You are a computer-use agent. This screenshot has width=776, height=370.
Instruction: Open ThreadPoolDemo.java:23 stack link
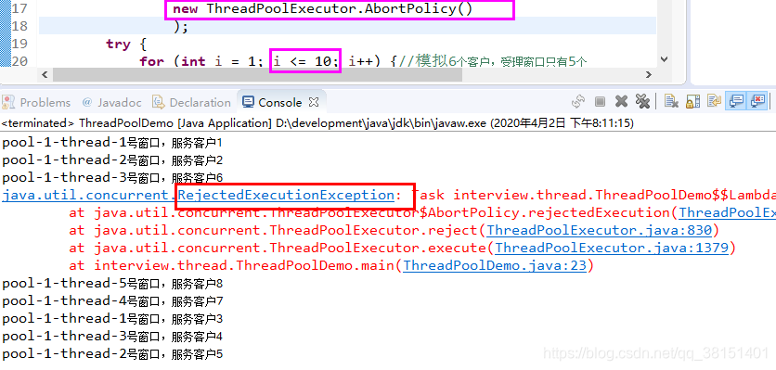tap(495, 265)
